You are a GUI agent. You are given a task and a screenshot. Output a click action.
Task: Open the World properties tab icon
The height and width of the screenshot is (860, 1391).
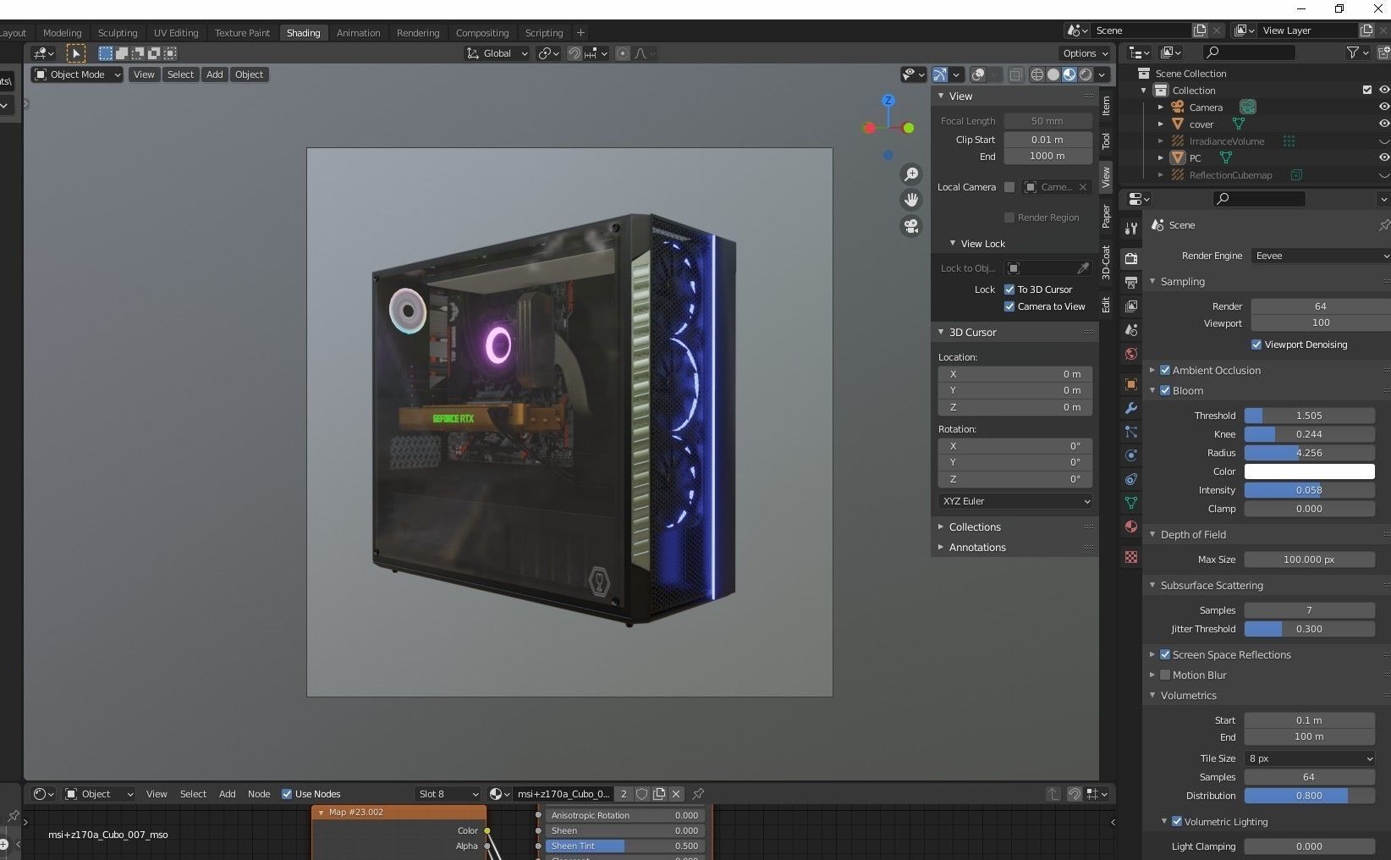(x=1131, y=354)
